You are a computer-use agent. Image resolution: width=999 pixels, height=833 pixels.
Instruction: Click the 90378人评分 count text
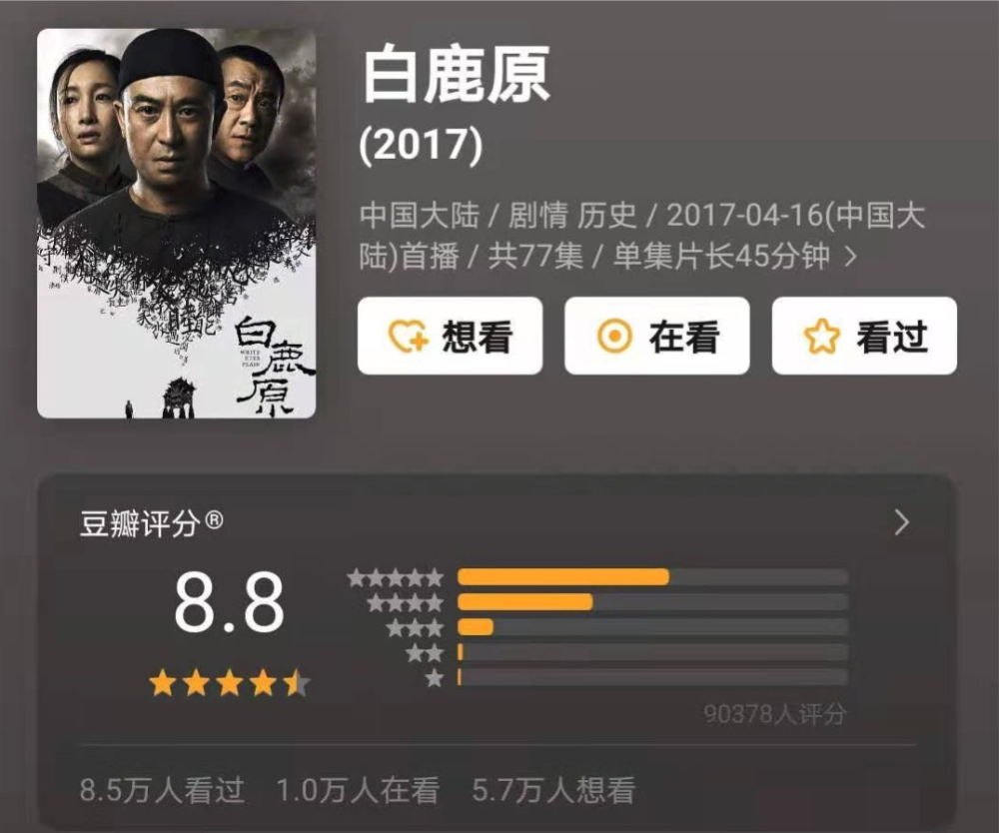775,714
